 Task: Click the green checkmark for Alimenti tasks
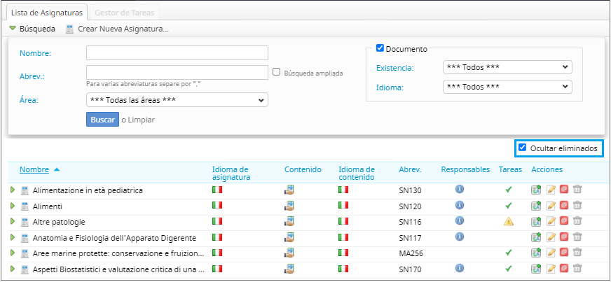pos(509,205)
